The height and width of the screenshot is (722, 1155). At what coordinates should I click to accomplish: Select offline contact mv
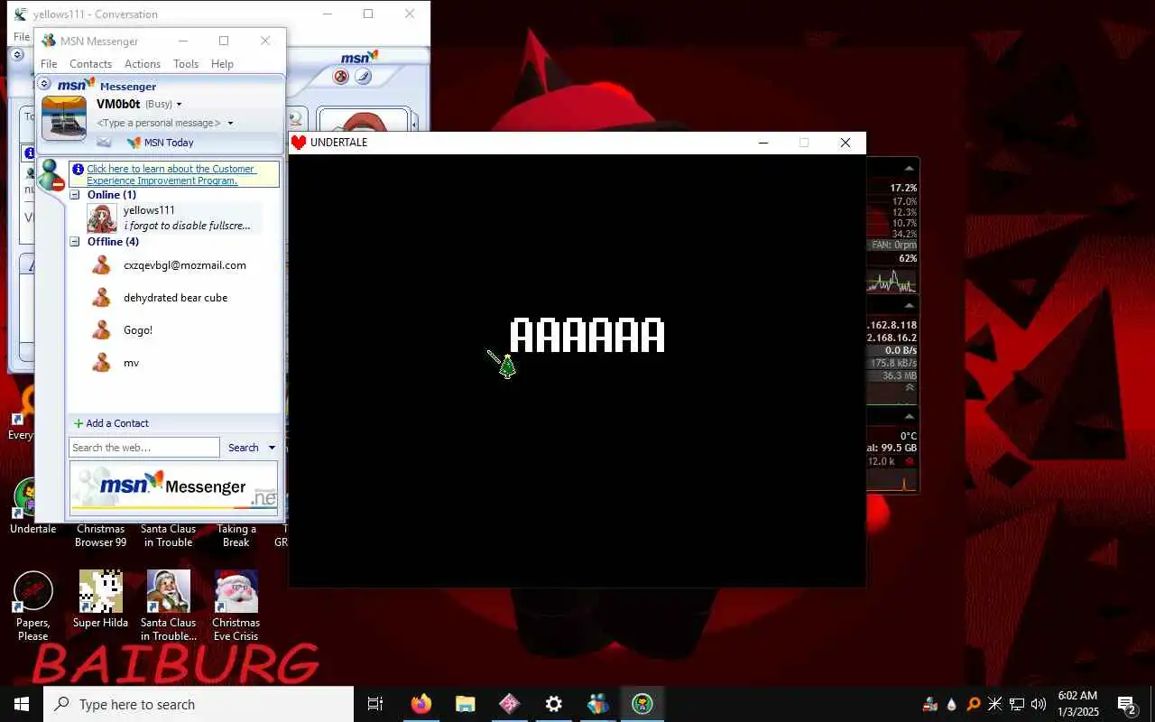[x=131, y=363]
